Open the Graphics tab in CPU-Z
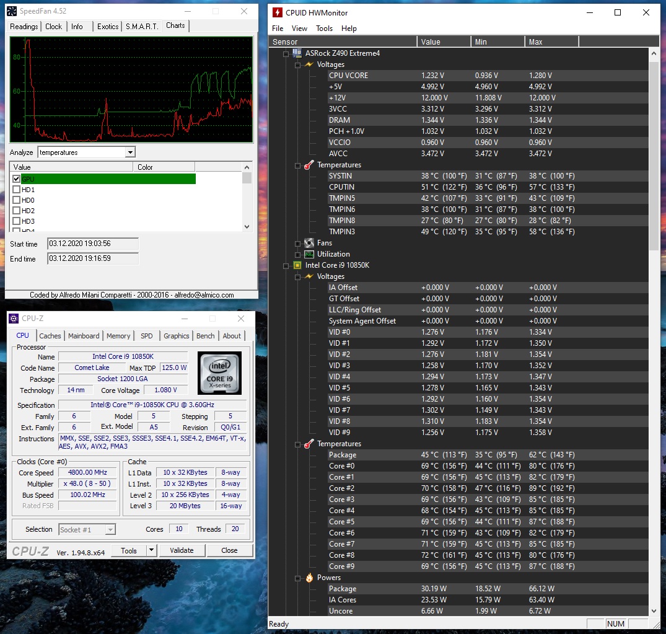Screen dimensions: 666x634 177,336
